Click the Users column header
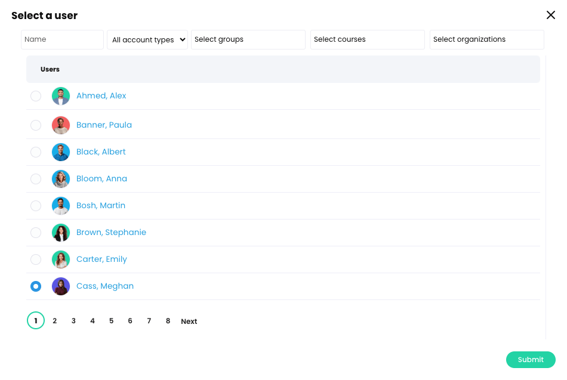Viewport: 567px width, 380px height. pyautogui.click(x=50, y=69)
